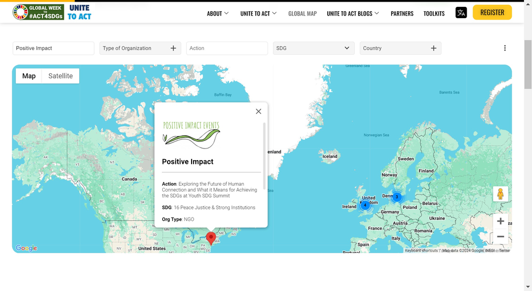Click the Google logo on the map

[26, 248]
